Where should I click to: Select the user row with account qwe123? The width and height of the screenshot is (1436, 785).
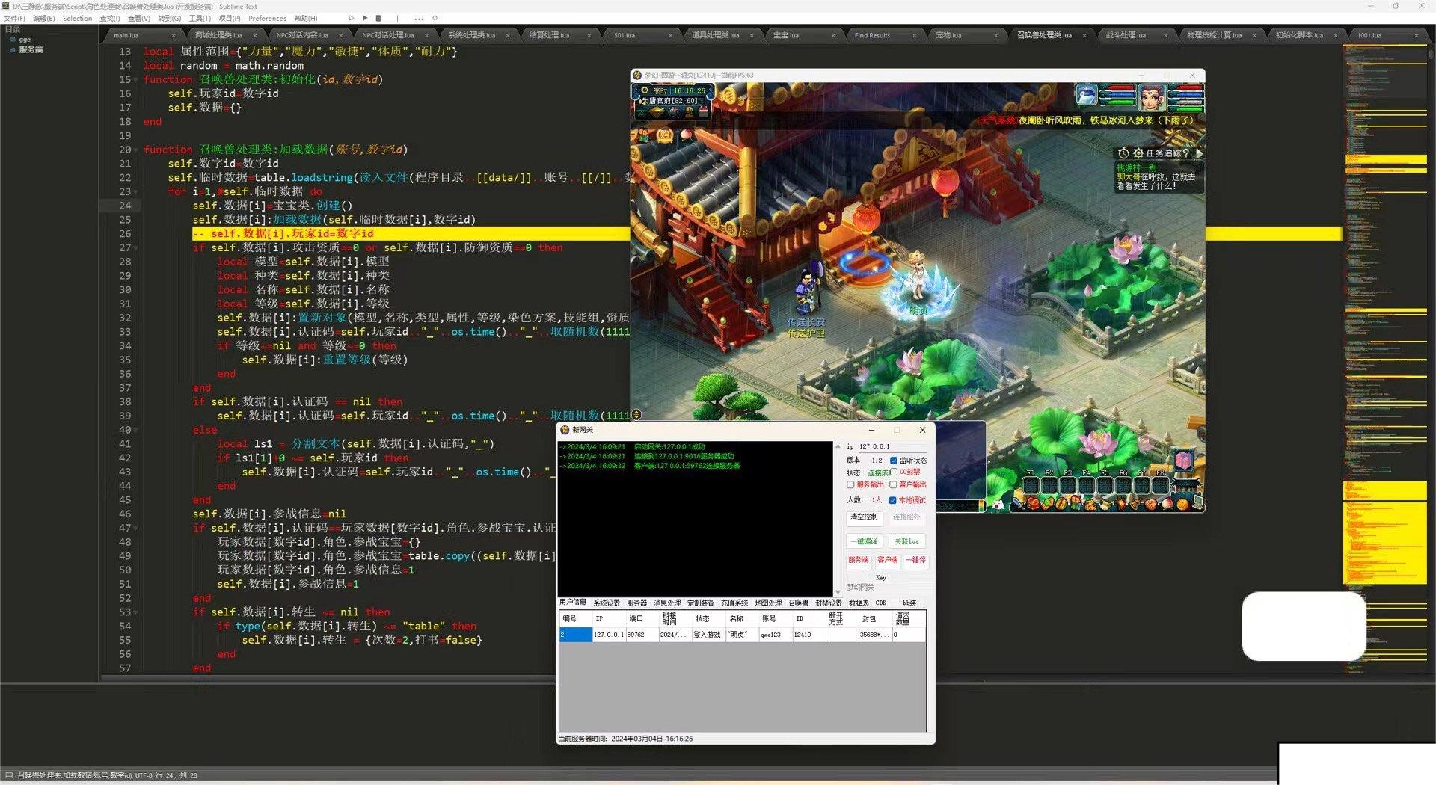point(742,635)
